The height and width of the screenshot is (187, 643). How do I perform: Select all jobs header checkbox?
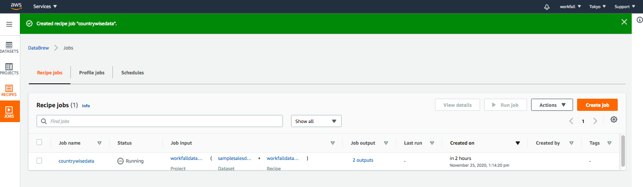pyautogui.click(x=39, y=142)
